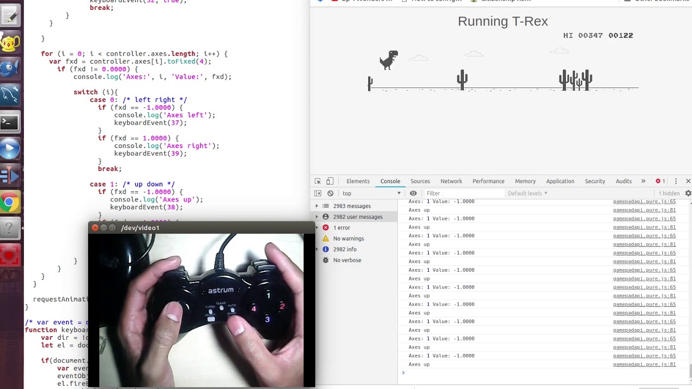Toggle the device toolbar icon in DevTools
This screenshot has height=389, width=692.
(x=330, y=181)
